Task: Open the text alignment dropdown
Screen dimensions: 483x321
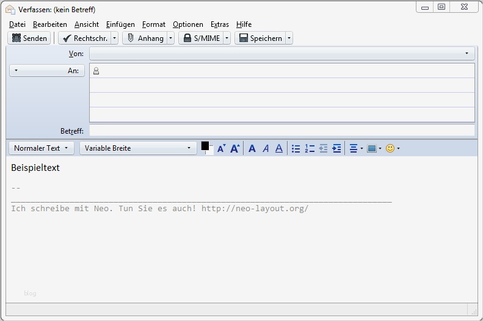Action: point(357,149)
